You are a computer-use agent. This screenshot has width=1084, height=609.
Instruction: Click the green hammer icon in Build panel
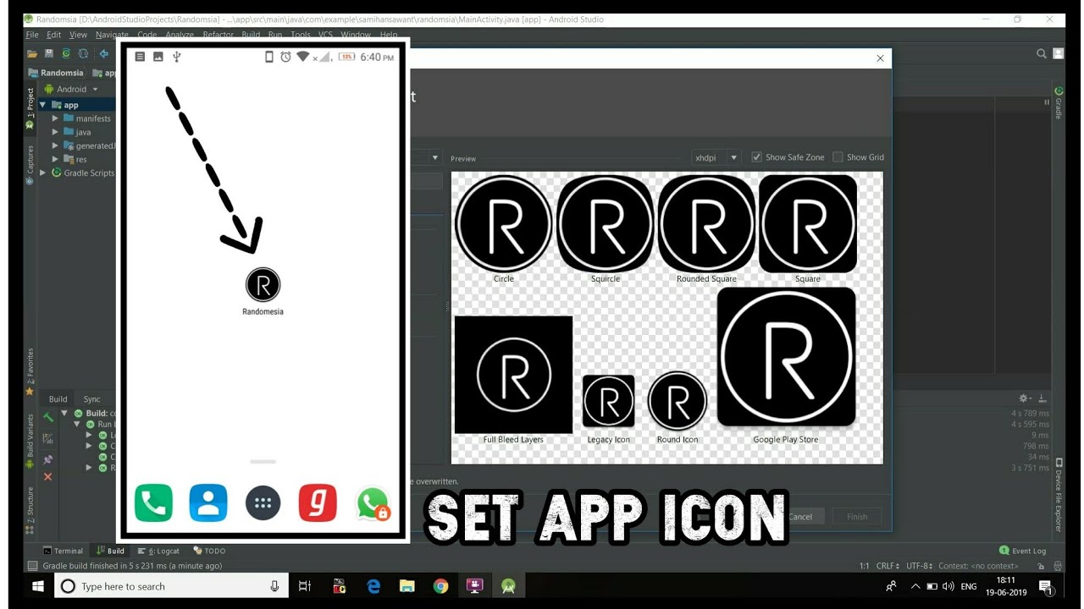tap(48, 417)
